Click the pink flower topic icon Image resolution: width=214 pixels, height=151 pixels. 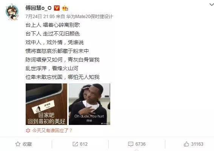28,131
